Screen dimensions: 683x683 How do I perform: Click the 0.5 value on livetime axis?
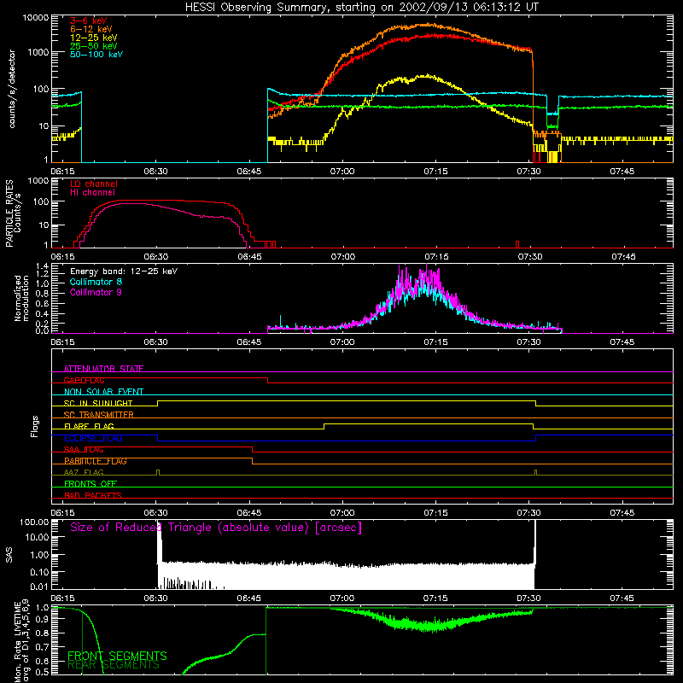[42, 672]
